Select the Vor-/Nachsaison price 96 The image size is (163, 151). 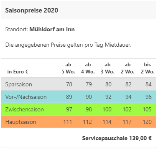tap(148, 97)
